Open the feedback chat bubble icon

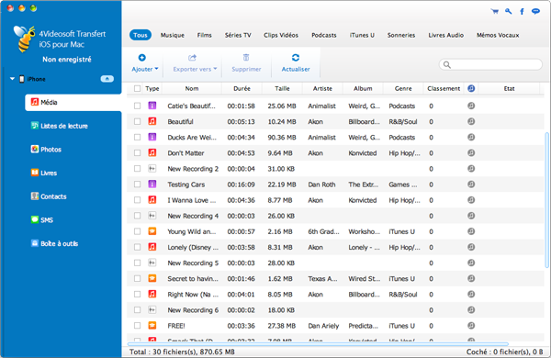pos(535,12)
